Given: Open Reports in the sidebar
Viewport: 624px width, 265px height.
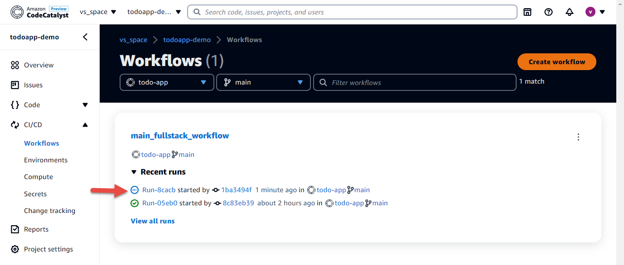Looking at the screenshot, I should point(36,229).
